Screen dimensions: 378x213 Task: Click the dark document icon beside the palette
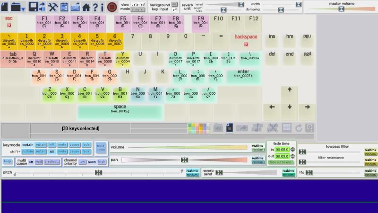[229, 128]
